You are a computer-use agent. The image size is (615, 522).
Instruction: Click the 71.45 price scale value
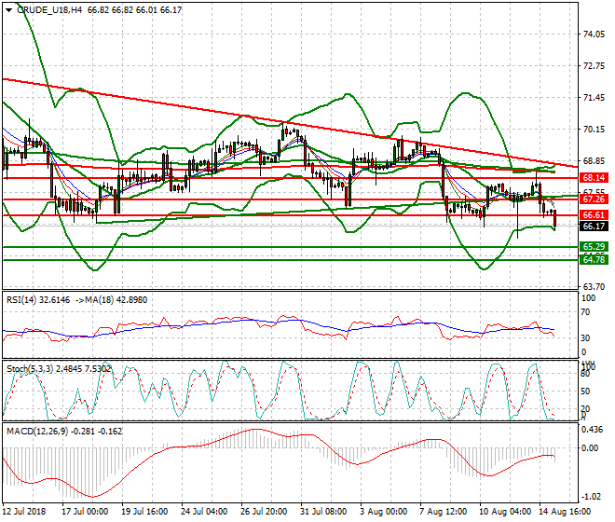[x=594, y=98]
